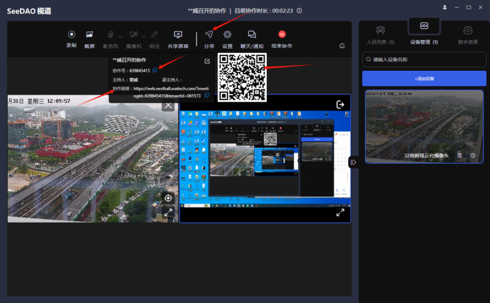Viewport: 490px width, 303px height.
Task: Click the device name search field
Action: click(424, 60)
